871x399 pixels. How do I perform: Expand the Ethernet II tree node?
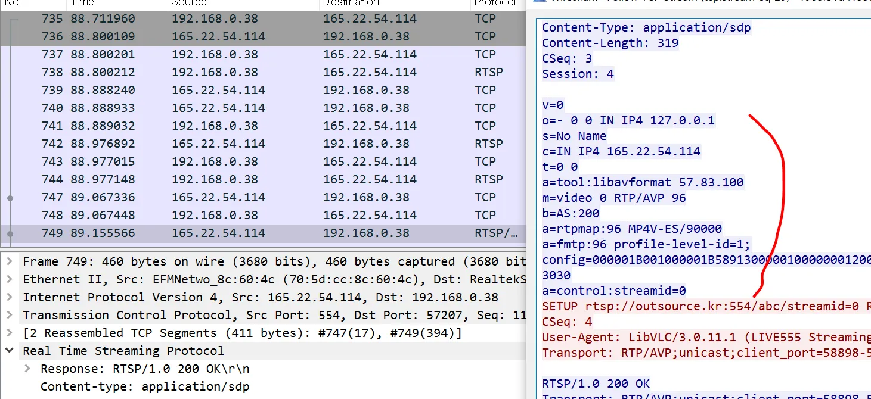pos(10,279)
